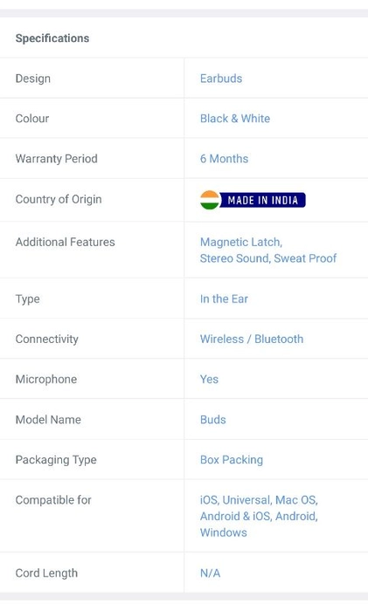Click the Stereo Sound feature link
368x611 pixels.
(234, 258)
